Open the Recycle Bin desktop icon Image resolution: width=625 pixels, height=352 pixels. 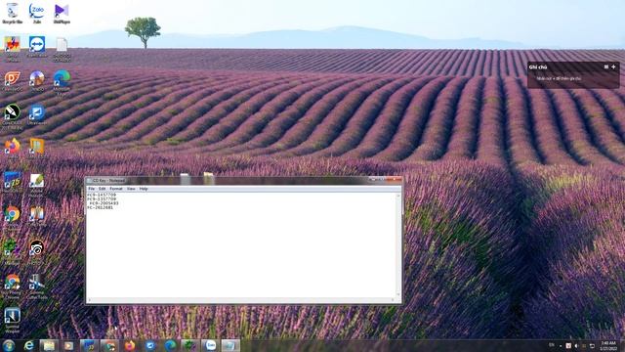point(12,13)
